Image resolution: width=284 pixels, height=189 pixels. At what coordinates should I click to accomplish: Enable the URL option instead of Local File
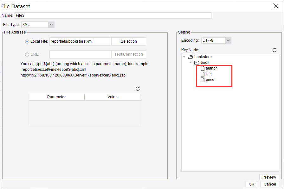27,54
